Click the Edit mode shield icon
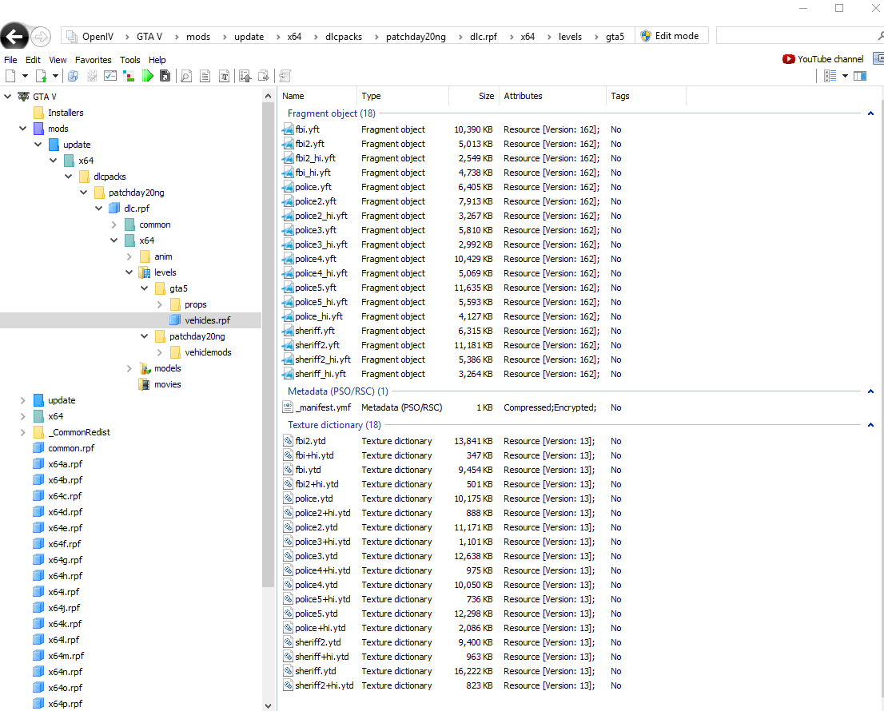Viewport: 884px width, 711px height. click(646, 36)
